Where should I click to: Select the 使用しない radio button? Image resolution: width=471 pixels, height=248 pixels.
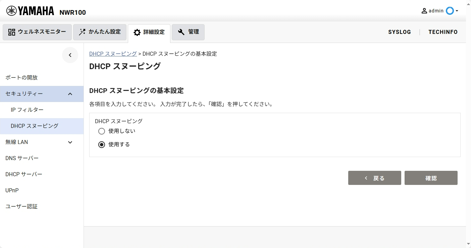(102, 131)
